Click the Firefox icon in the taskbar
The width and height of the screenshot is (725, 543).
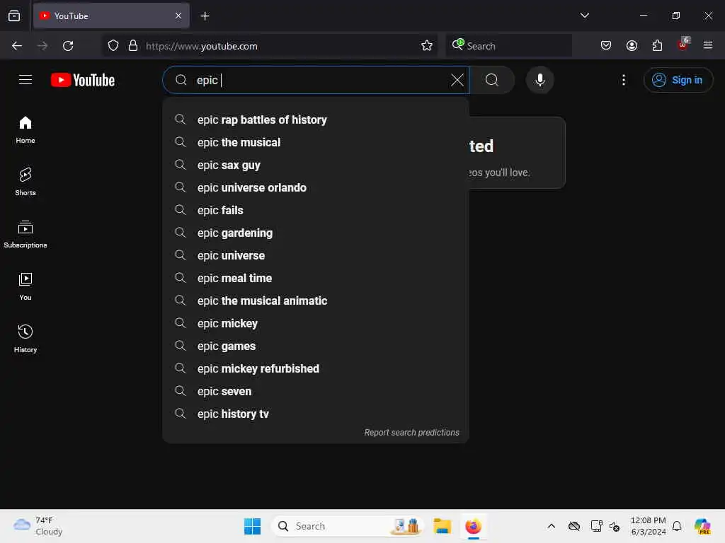tap(473, 526)
